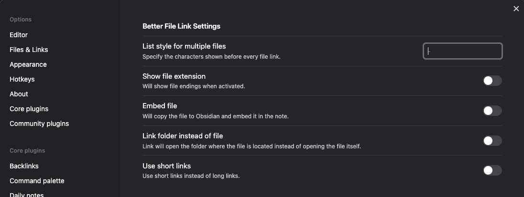Switch to the Appearance tab
The image size is (524, 197).
click(x=28, y=64)
